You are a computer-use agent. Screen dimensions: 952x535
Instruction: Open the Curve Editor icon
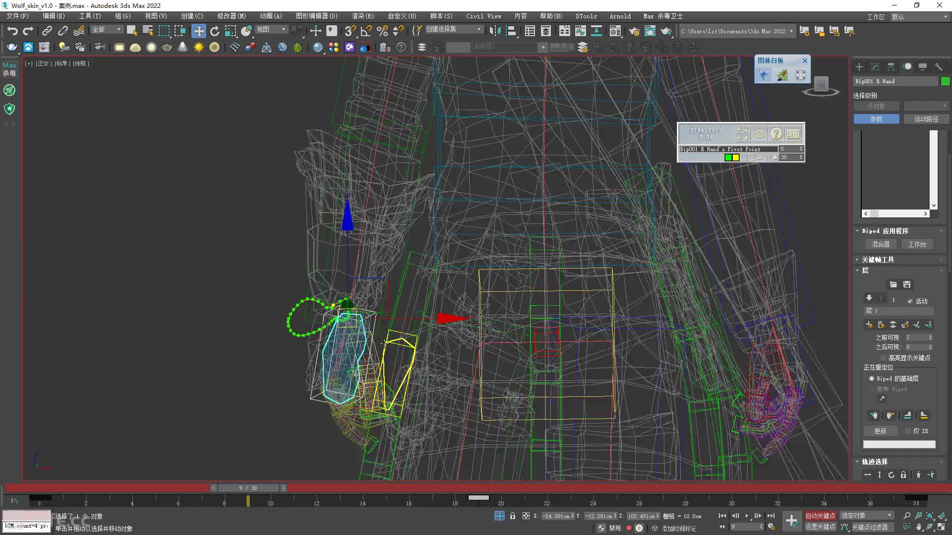(x=580, y=31)
